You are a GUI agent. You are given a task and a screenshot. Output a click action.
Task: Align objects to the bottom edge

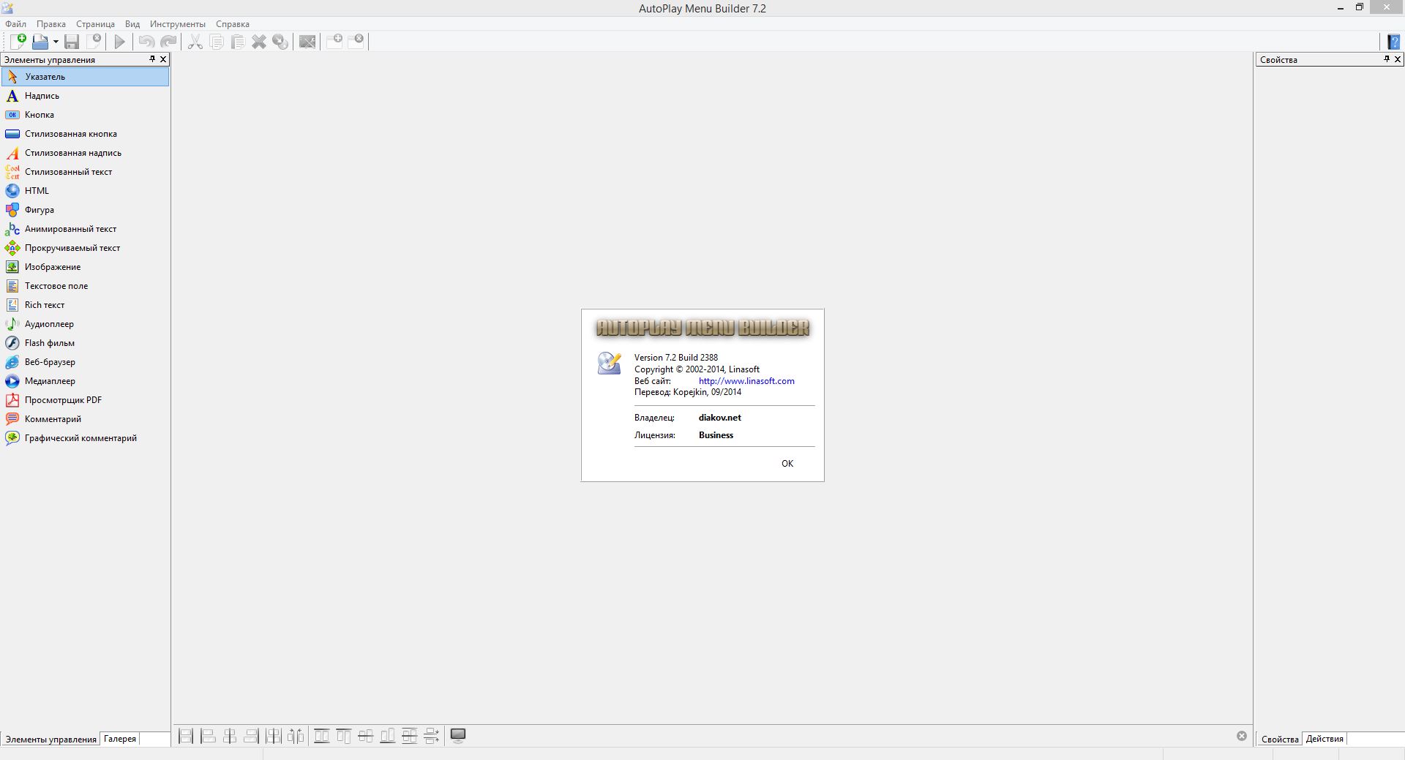pos(388,736)
